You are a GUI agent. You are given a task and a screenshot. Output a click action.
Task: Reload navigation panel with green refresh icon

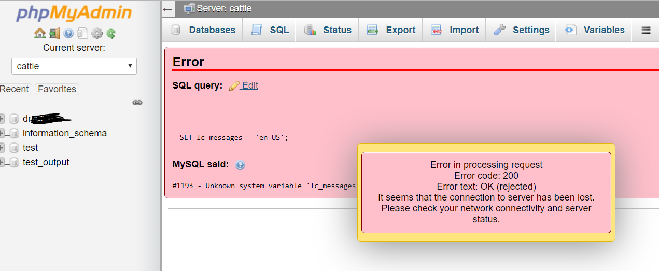[x=111, y=34]
